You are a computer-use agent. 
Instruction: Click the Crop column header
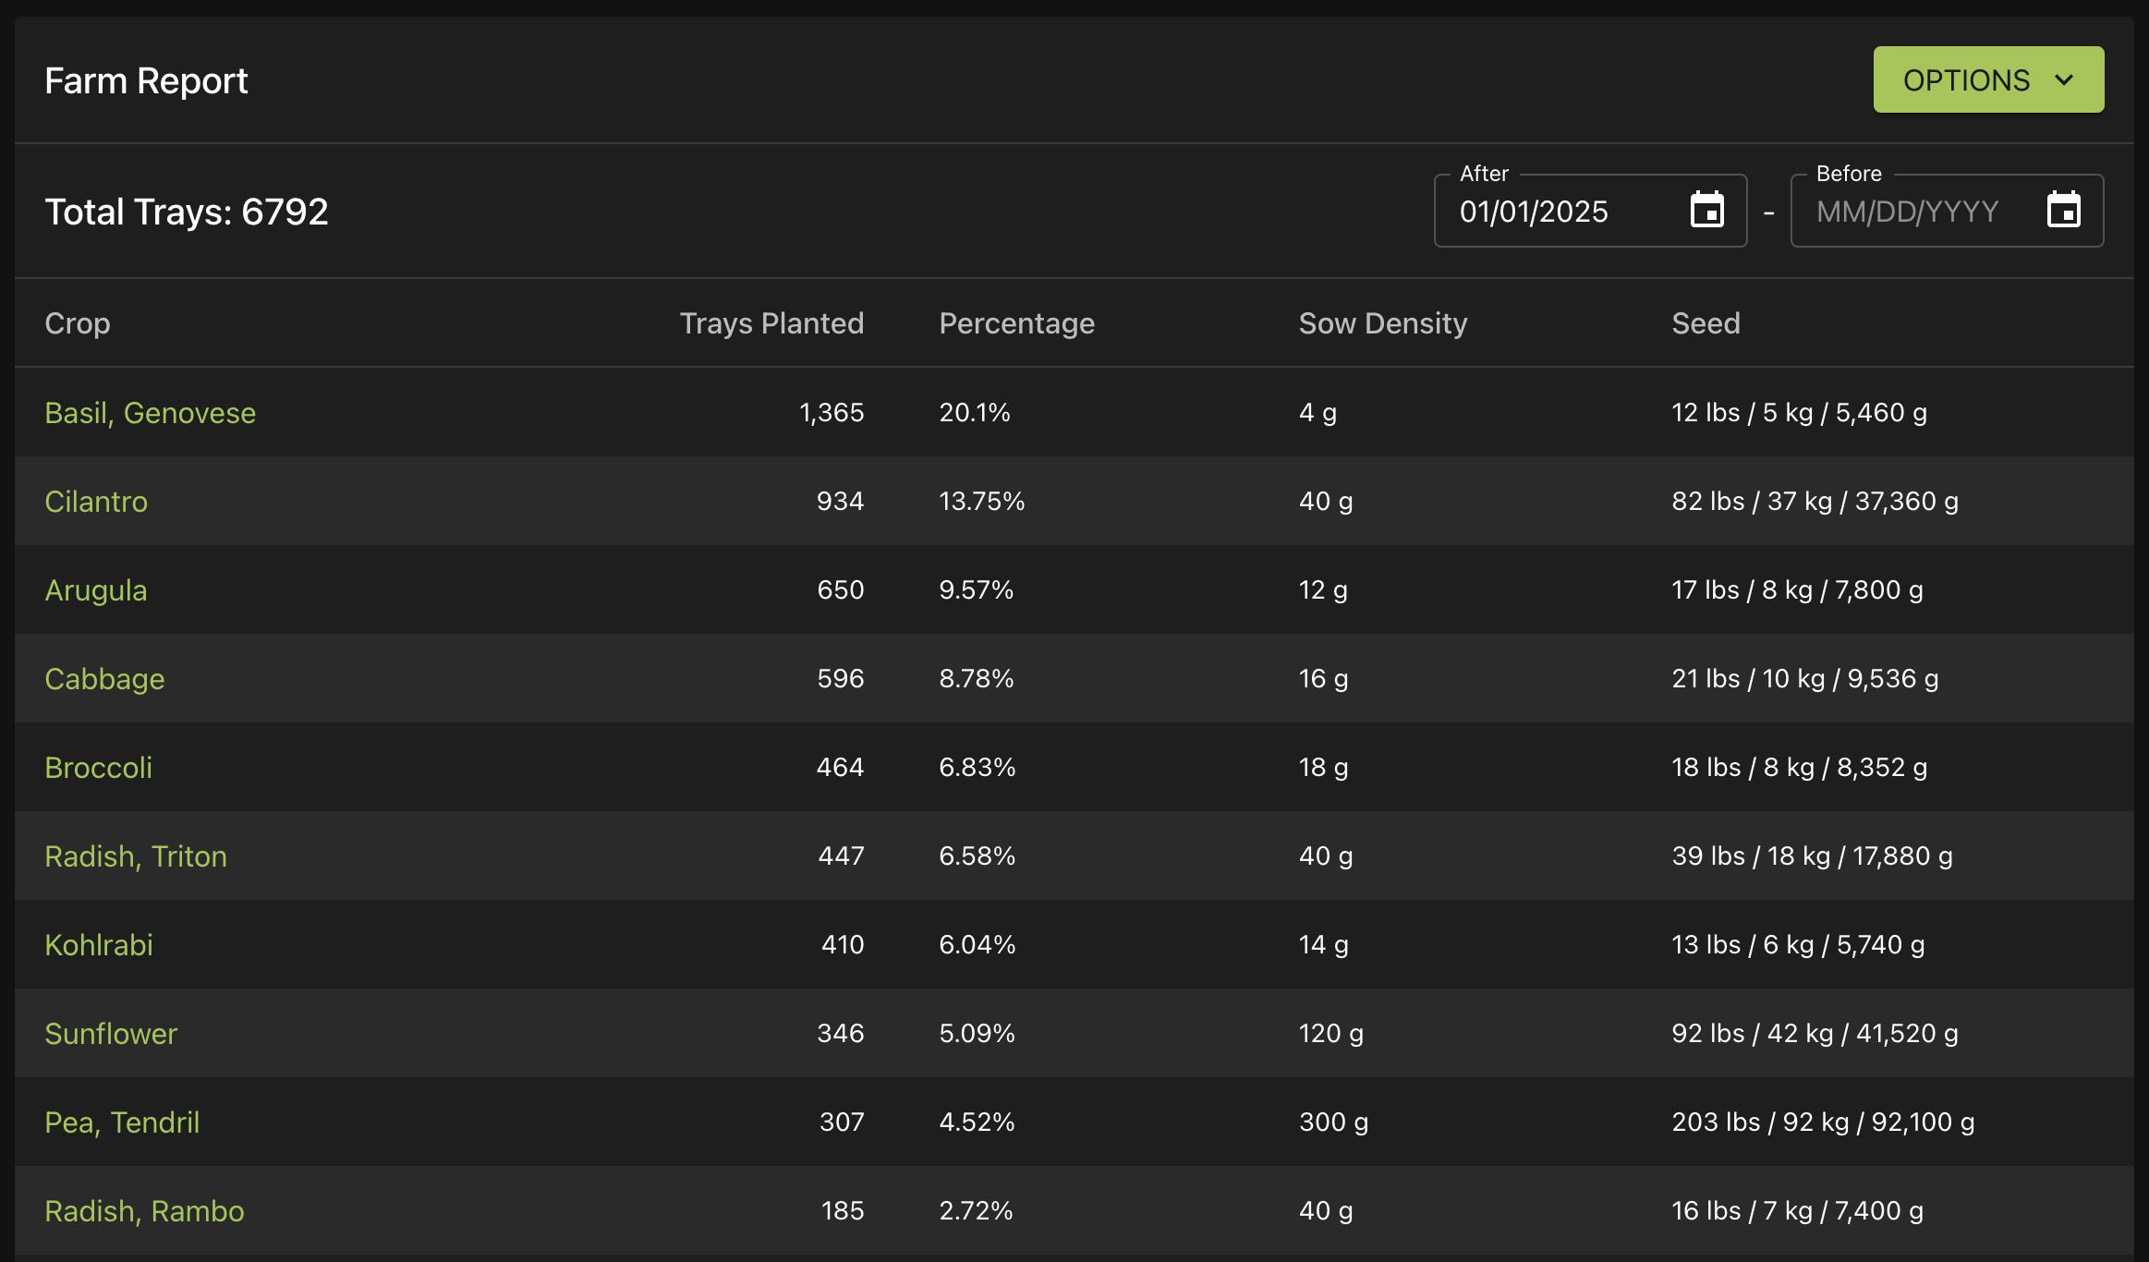click(x=78, y=323)
